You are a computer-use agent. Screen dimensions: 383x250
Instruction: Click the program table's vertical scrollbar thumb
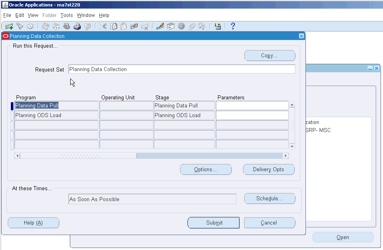(x=292, y=125)
